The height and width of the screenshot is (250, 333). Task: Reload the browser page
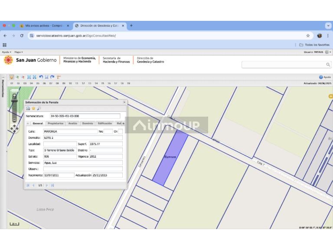point(22,36)
